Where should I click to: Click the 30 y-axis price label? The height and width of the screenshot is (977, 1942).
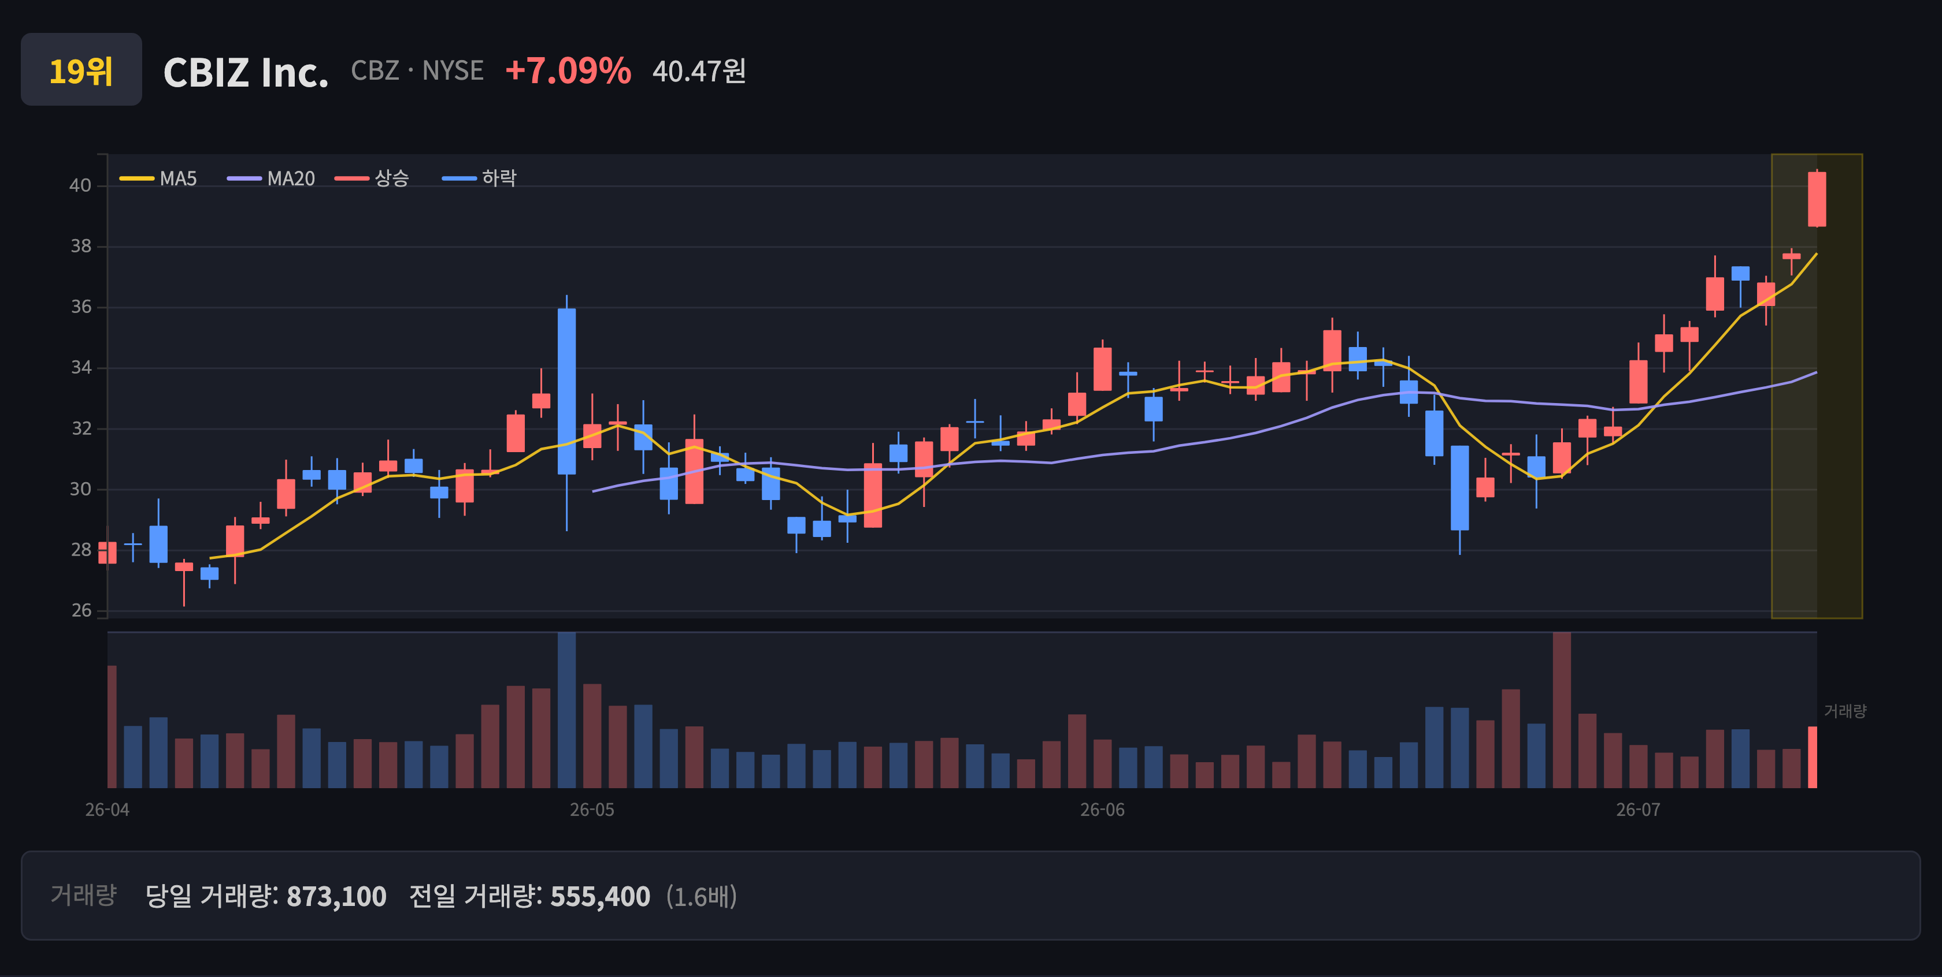[x=81, y=489]
